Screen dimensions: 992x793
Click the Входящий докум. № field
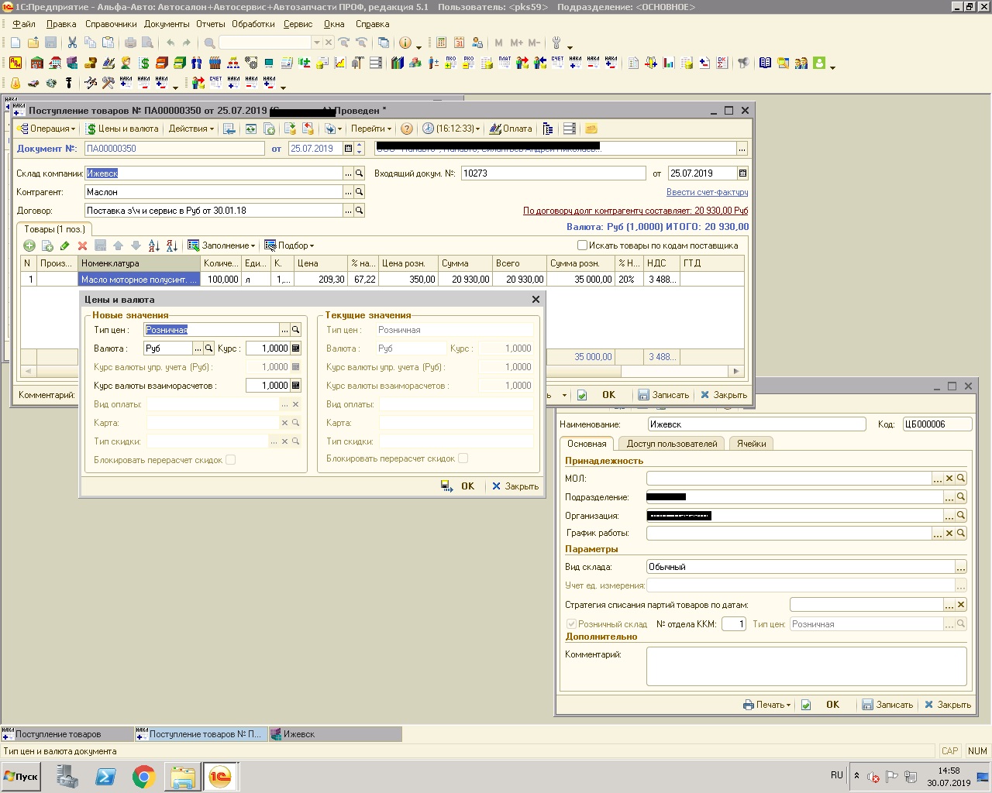(x=553, y=173)
